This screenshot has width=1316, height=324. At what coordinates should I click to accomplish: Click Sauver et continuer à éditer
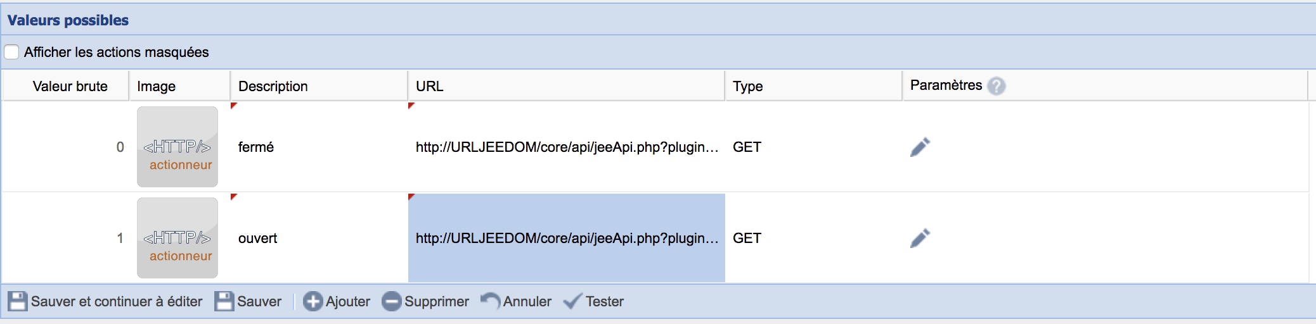tap(105, 301)
